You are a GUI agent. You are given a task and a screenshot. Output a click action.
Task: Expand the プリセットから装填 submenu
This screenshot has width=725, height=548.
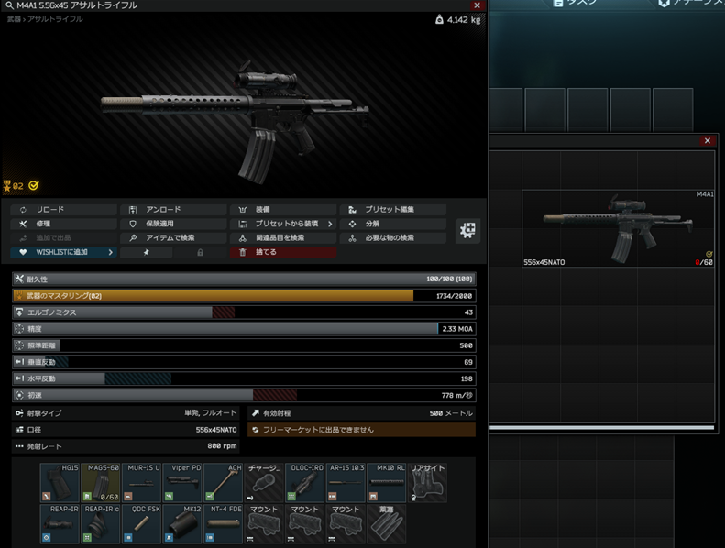(330, 224)
